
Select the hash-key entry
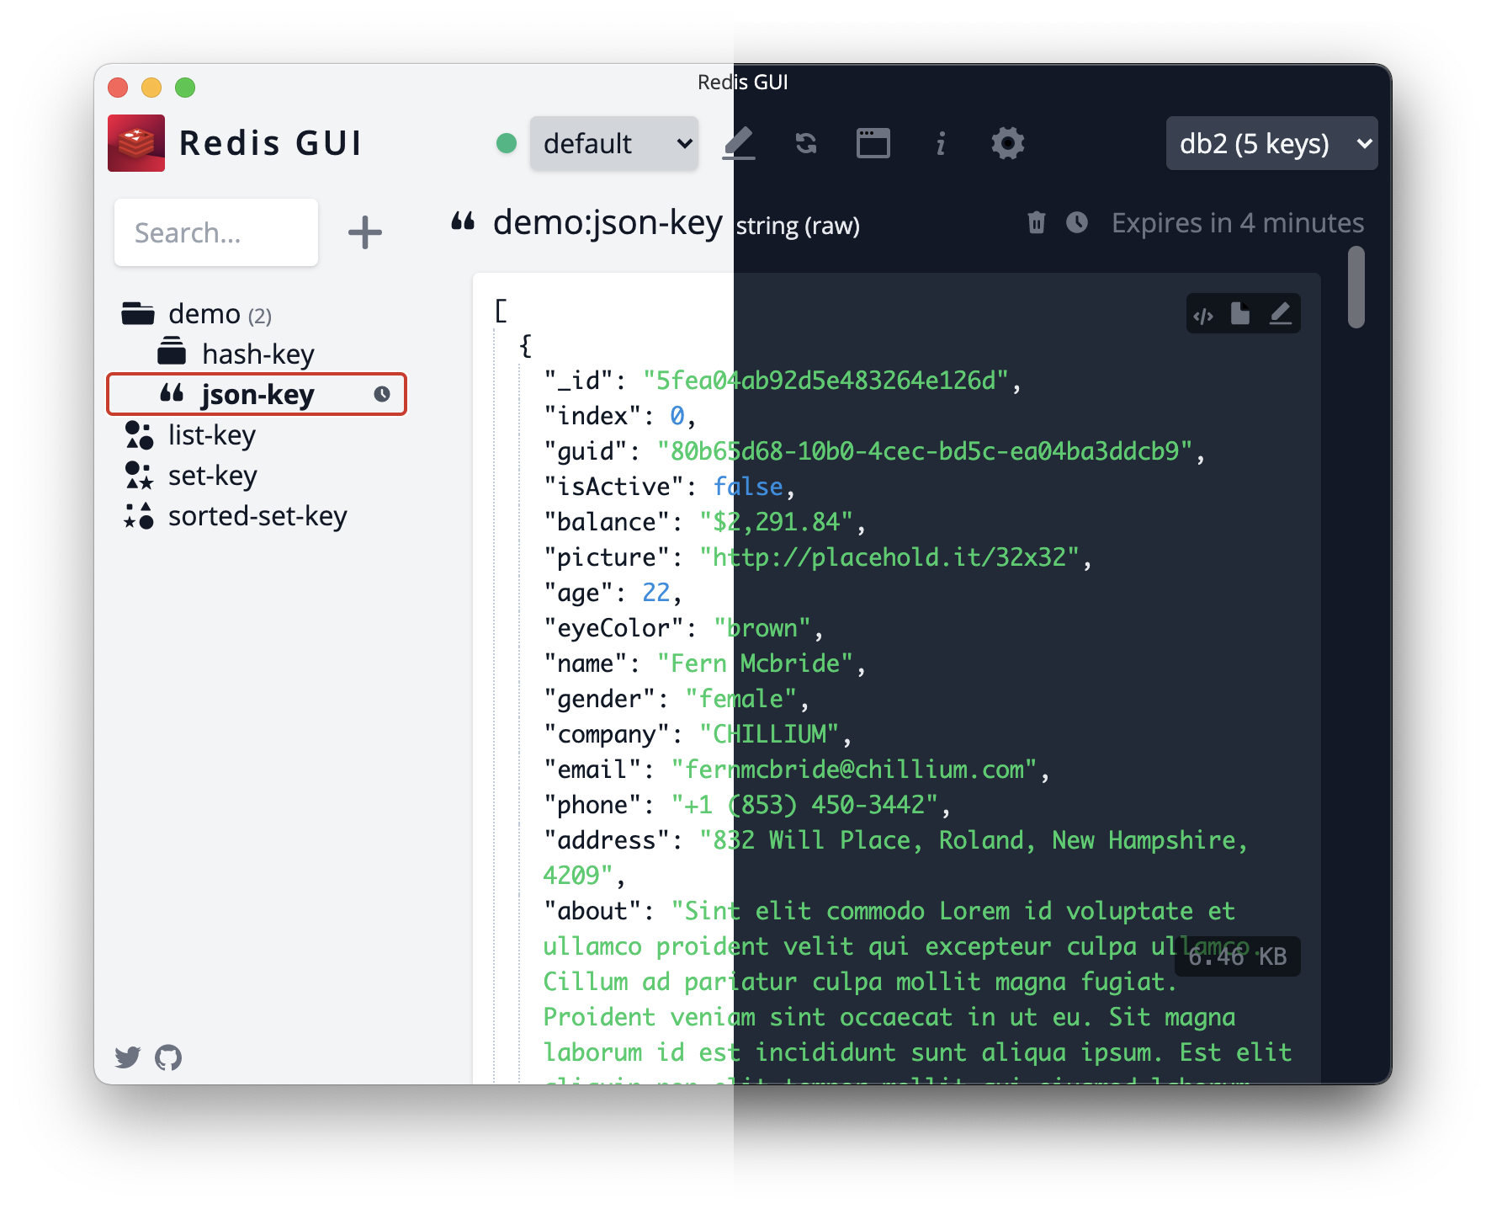pyautogui.click(x=257, y=354)
